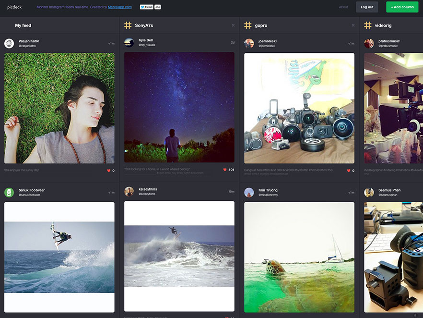
Task: Click the @misskimremy handle
Action: [268, 195]
